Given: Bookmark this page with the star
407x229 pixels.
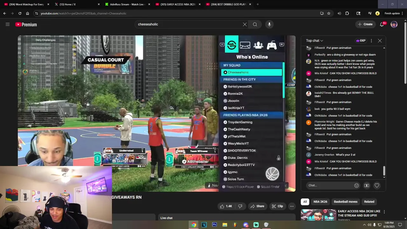Looking at the screenshot, I should tap(329, 13).
